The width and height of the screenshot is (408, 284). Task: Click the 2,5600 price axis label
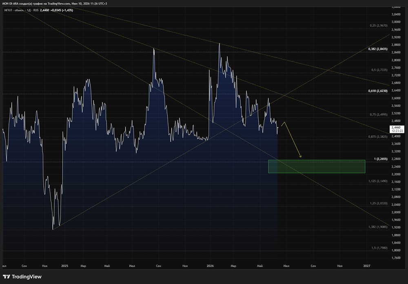pos(396,106)
